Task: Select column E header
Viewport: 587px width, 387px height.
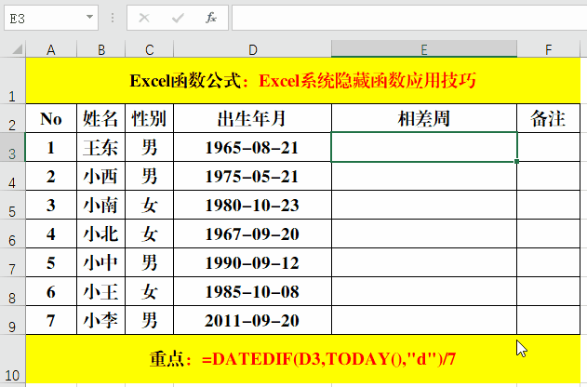Action: click(x=424, y=49)
